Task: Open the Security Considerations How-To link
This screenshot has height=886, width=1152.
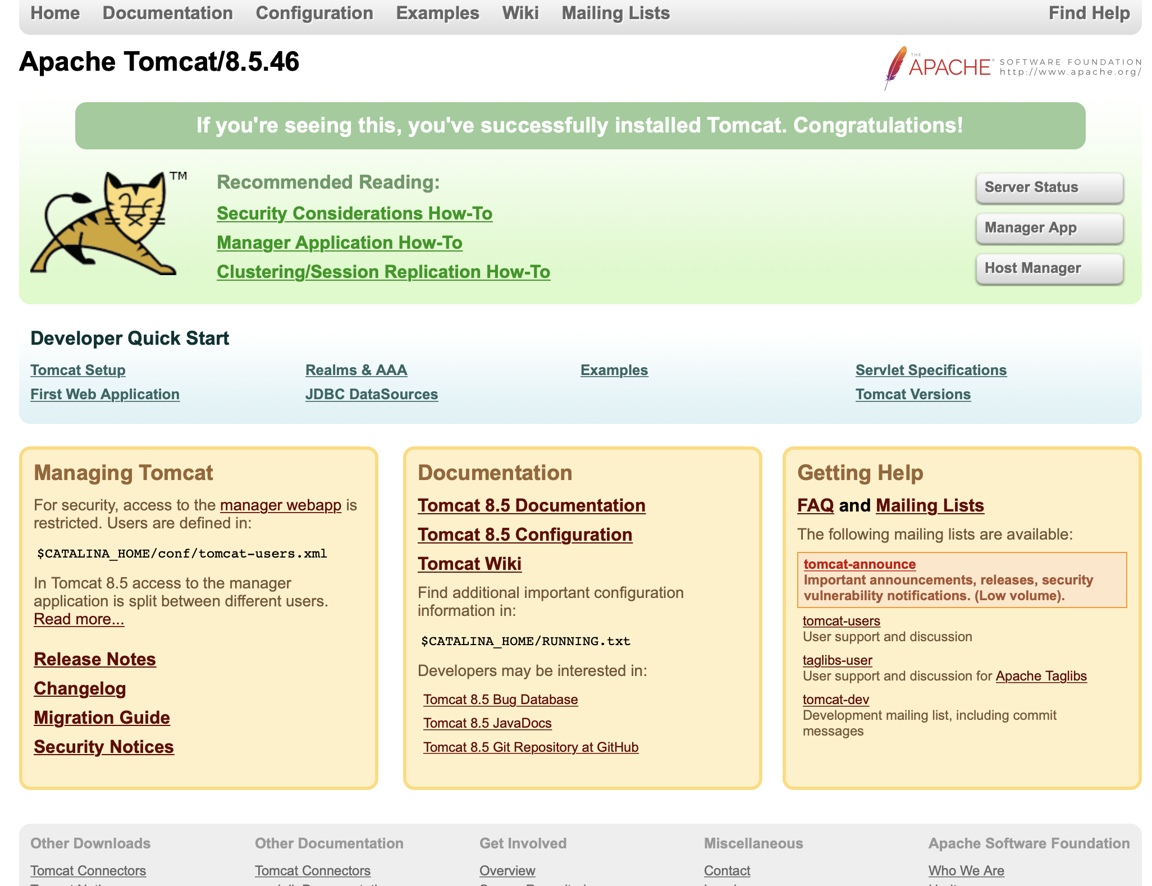Action: click(x=354, y=214)
